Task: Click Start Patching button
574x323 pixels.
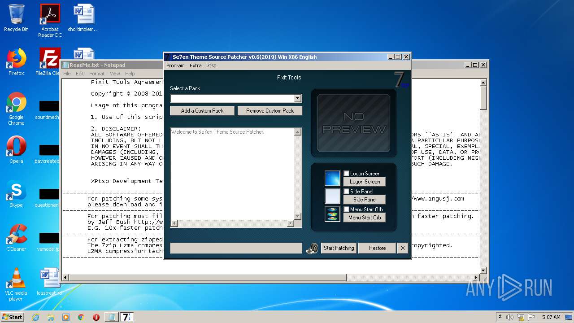Action: 339,248
